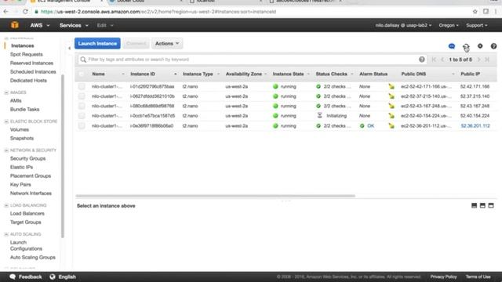Open the help question mark in the top toolbar
Screen dimensions: 502x282
tap(493, 46)
